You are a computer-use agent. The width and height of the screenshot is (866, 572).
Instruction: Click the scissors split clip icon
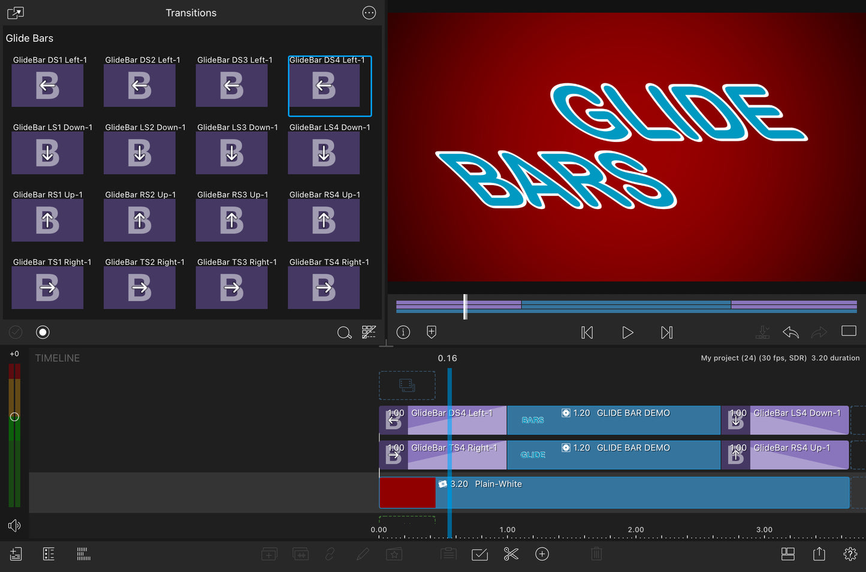(x=511, y=554)
